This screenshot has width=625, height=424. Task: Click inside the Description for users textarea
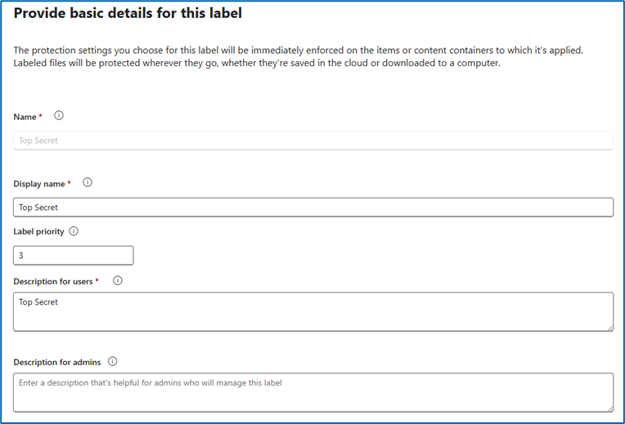[x=313, y=312]
